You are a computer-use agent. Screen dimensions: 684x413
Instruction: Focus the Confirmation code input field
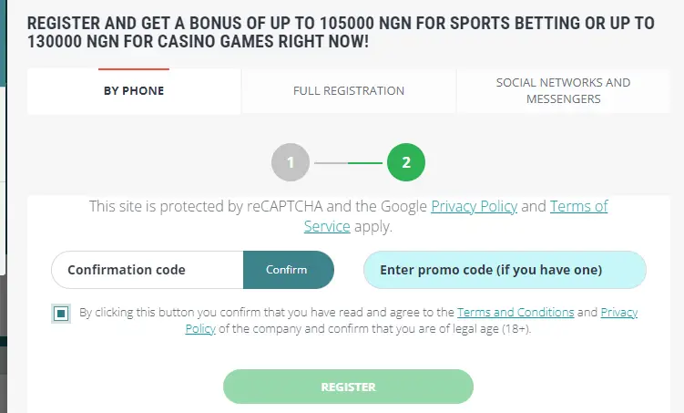[x=148, y=270]
